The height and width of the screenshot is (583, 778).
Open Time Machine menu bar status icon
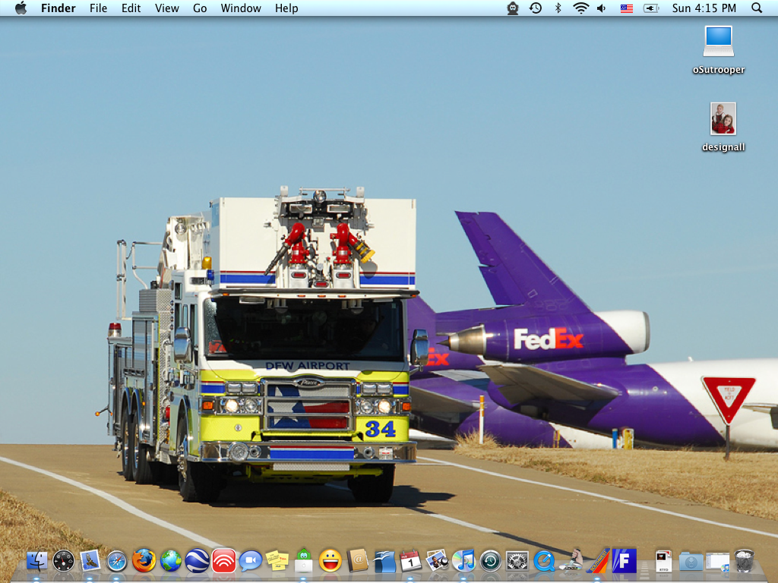tap(536, 8)
